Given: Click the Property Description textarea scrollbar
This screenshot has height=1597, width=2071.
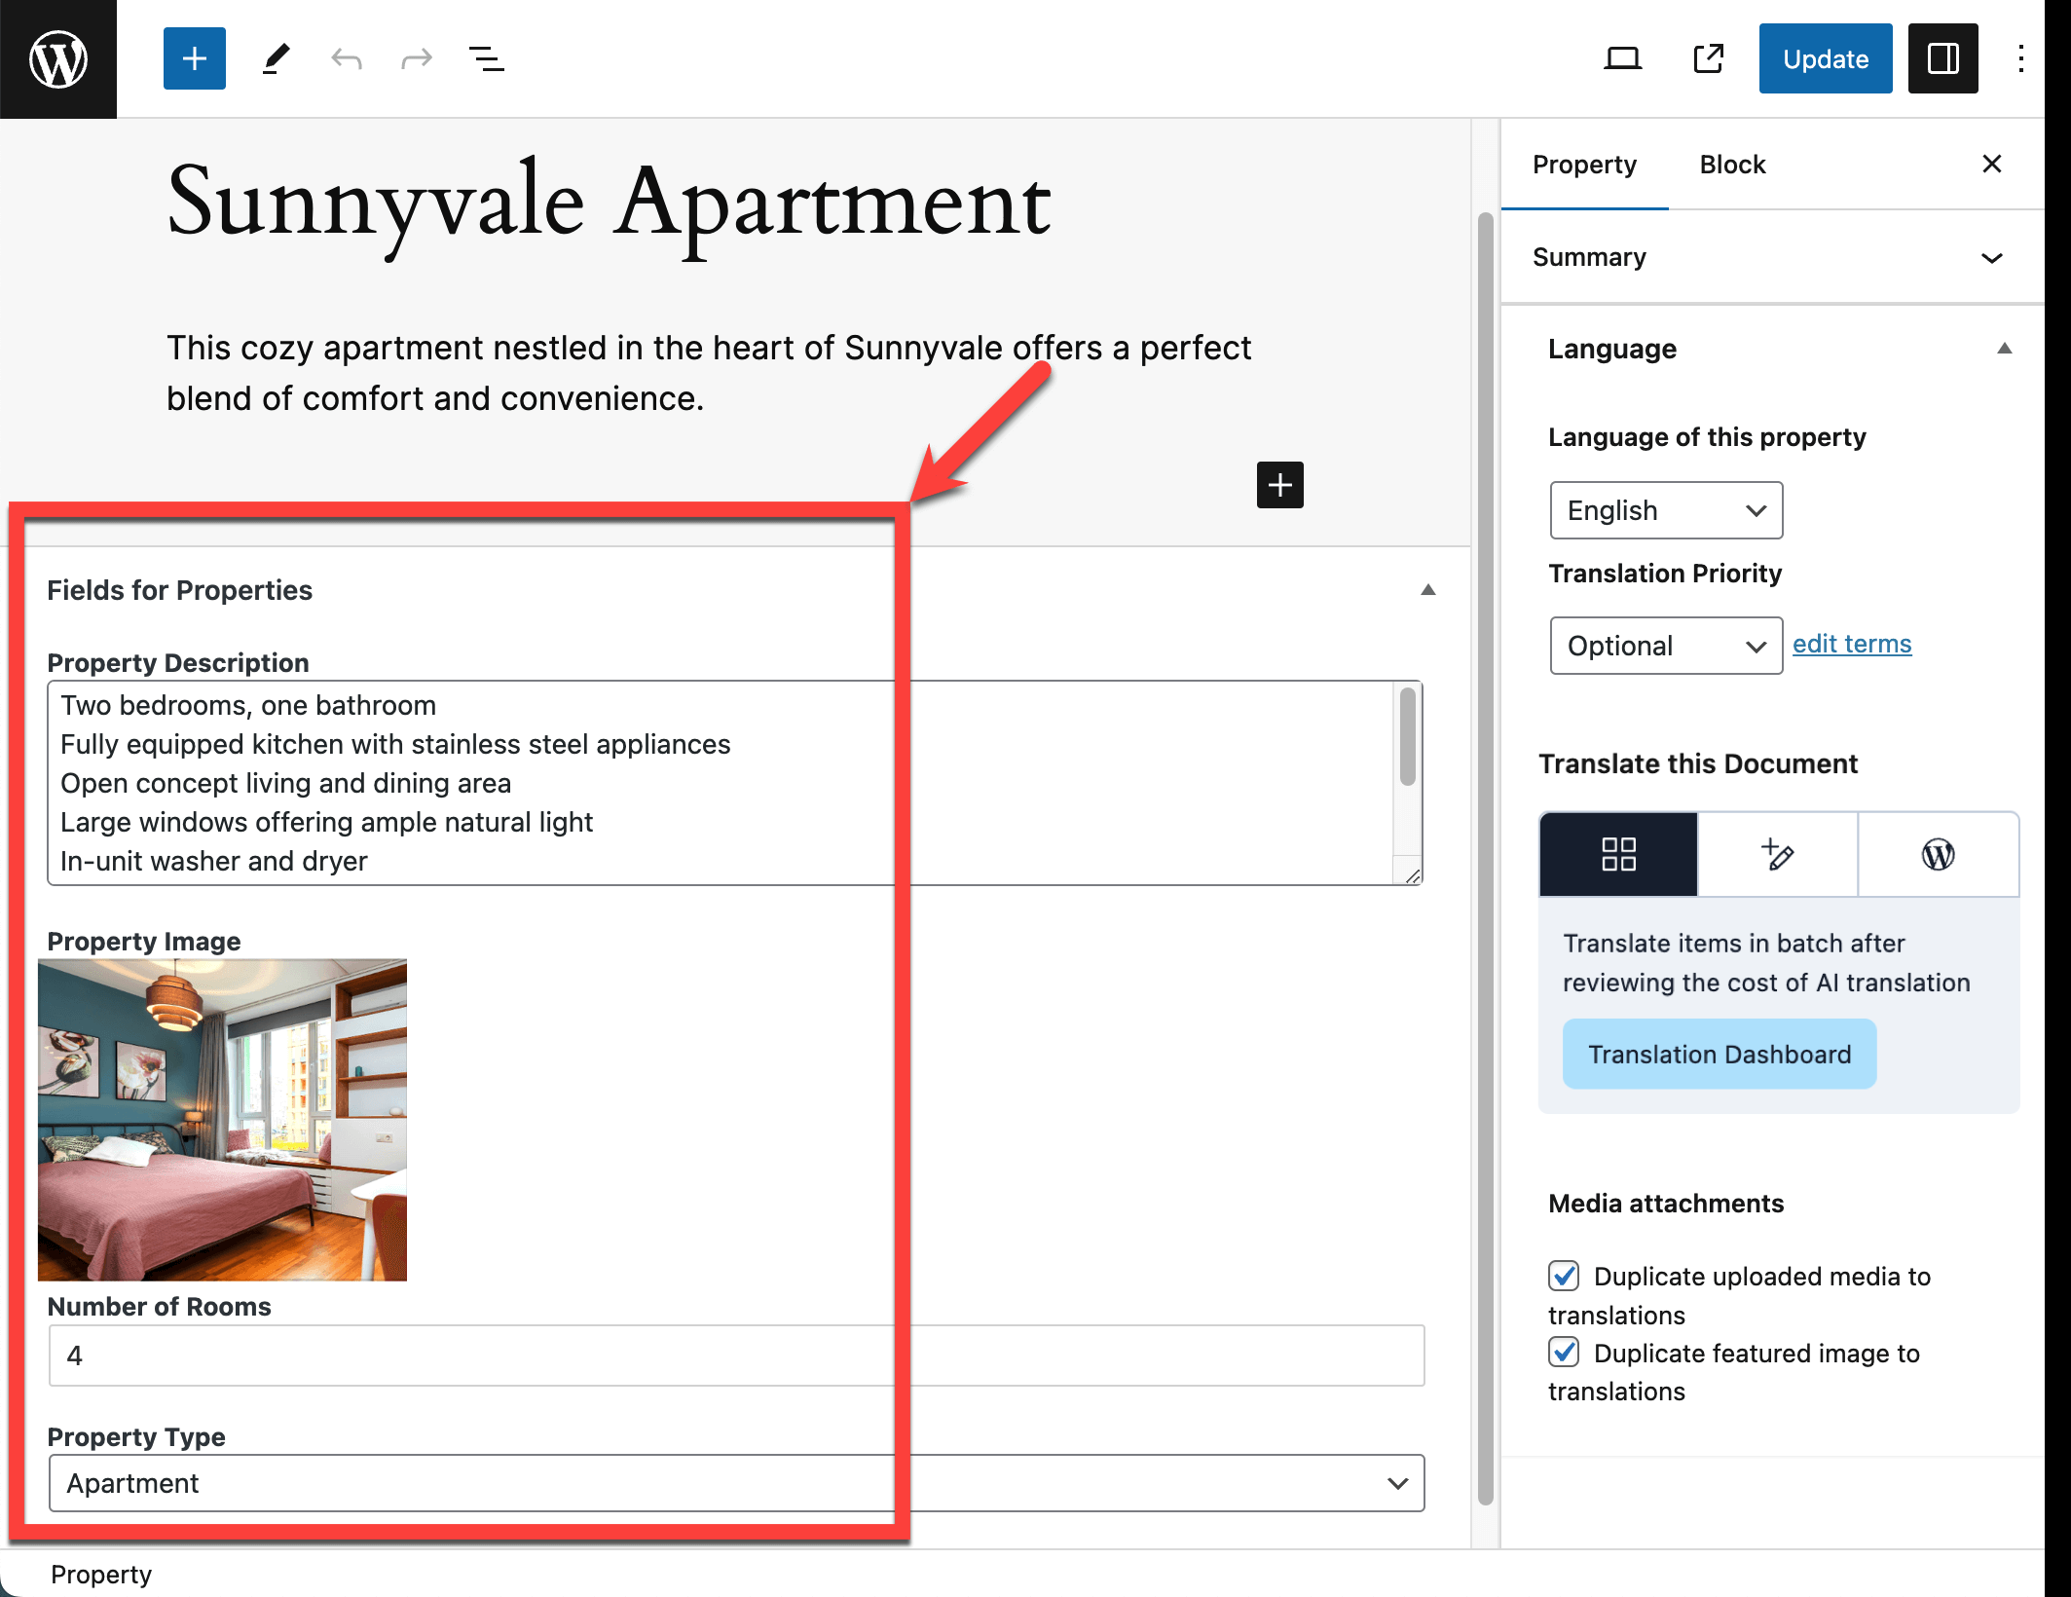Looking at the screenshot, I should pyautogui.click(x=1408, y=737).
